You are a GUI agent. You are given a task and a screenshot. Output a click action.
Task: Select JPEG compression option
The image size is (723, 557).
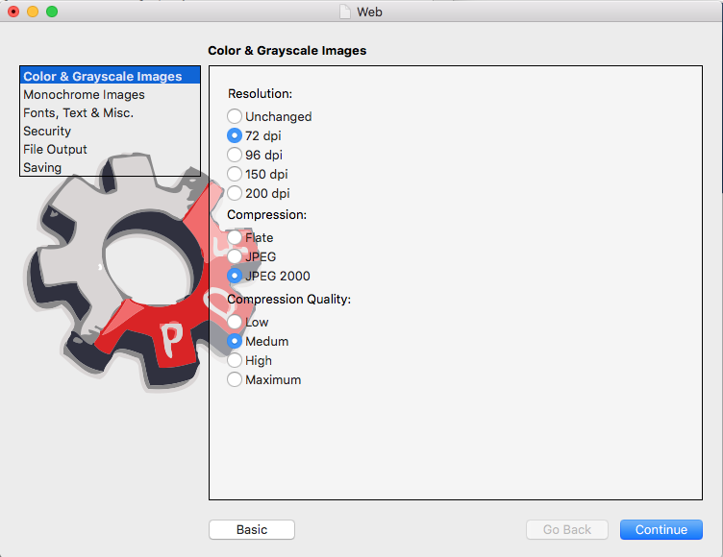(235, 256)
